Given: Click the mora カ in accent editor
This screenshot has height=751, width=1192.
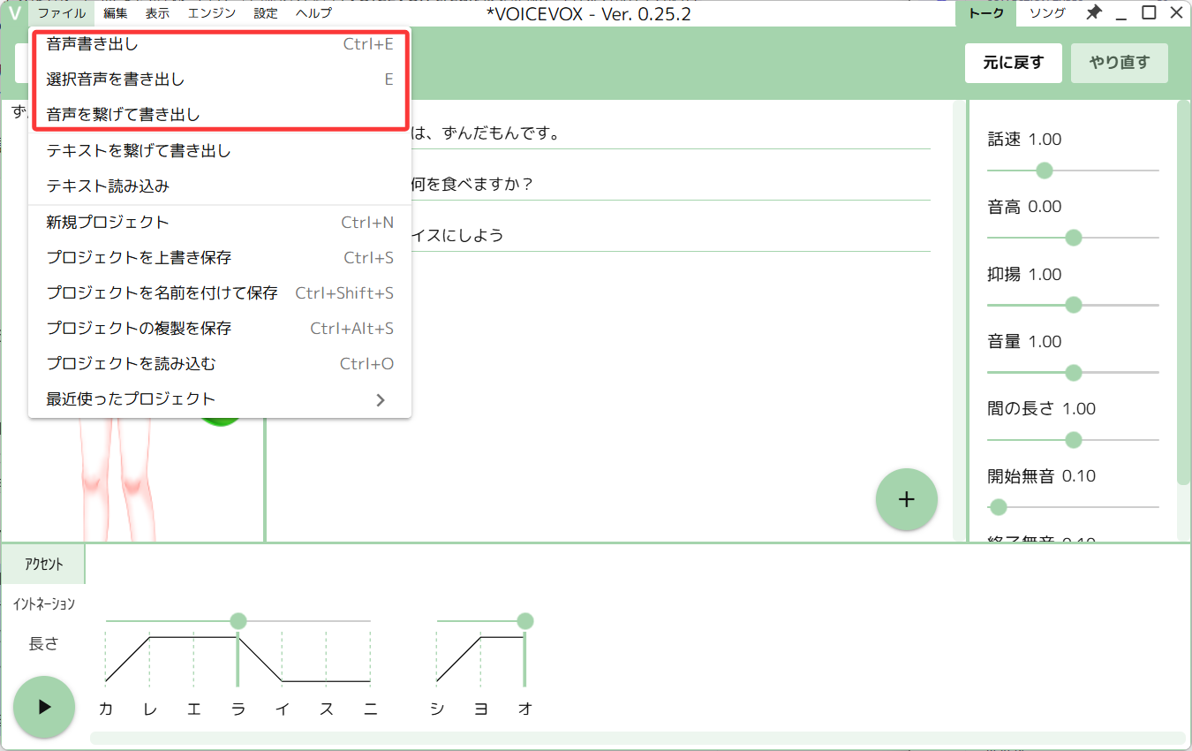Looking at the screenshot, I should [x=106, y=709].
